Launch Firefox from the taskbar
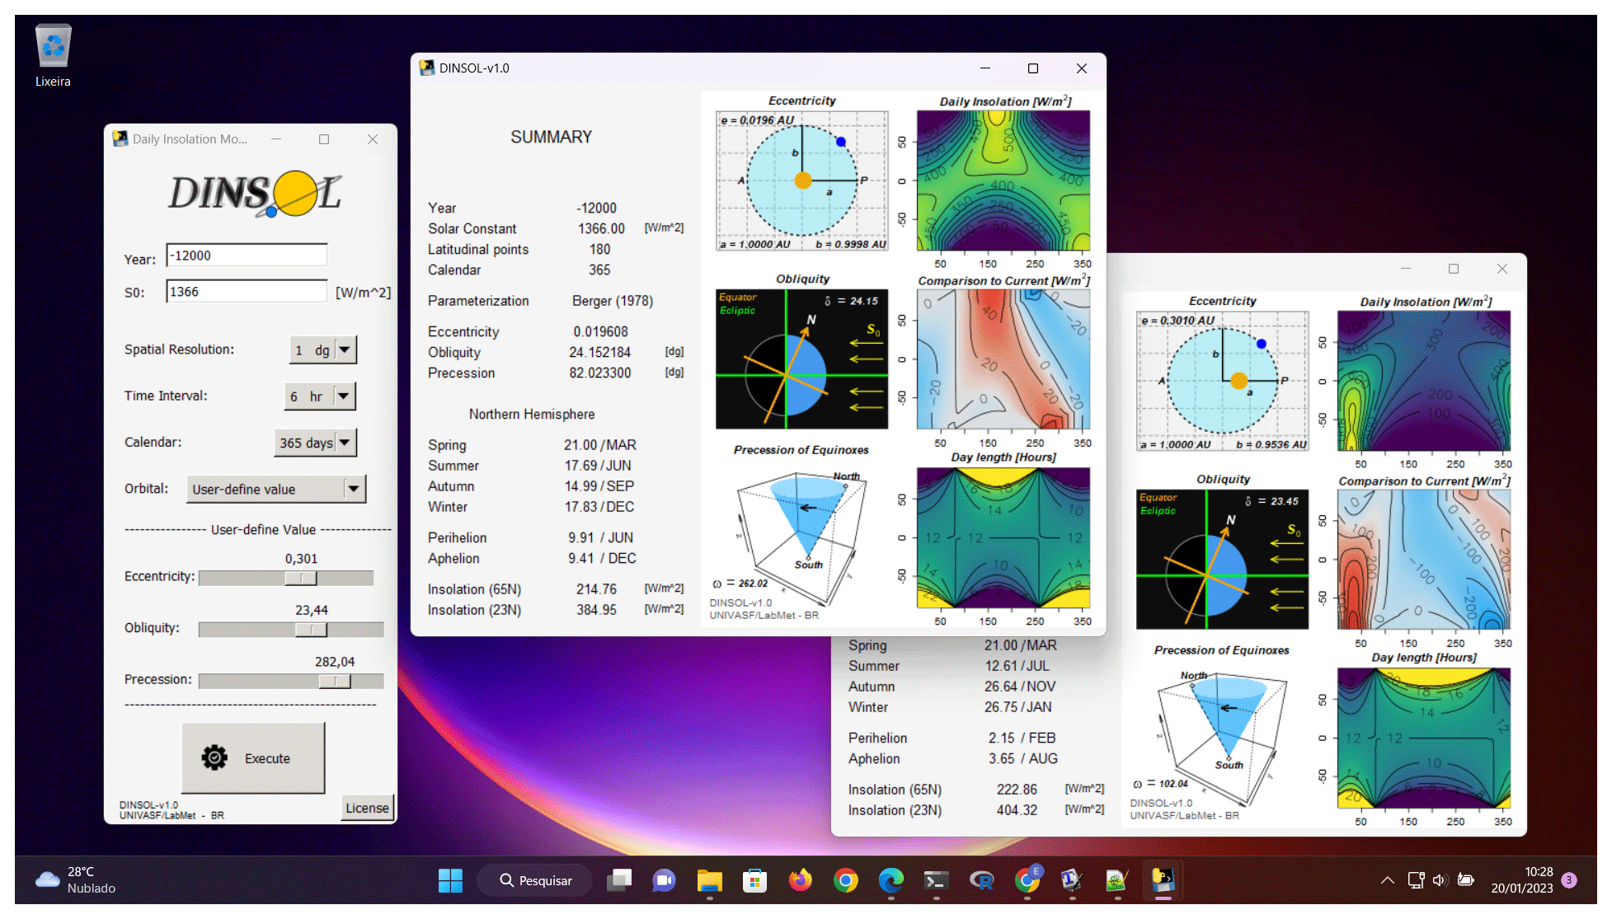 pyautogui.click(x=800, y=881)
